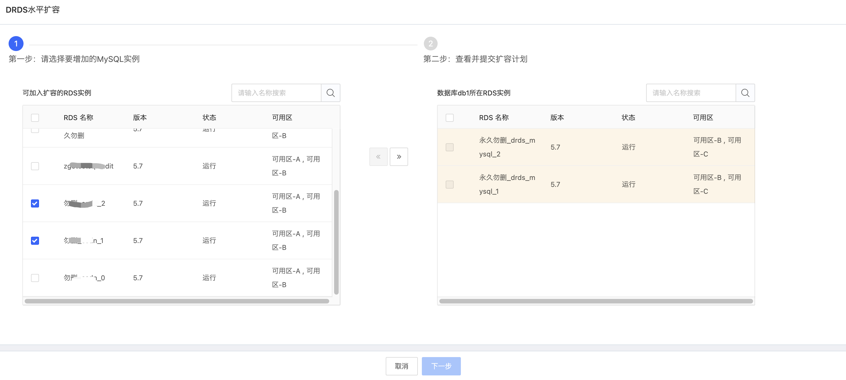Click the left table horizontal scrollbar
The image size is (846, 380).
click(x=177, y=301)
